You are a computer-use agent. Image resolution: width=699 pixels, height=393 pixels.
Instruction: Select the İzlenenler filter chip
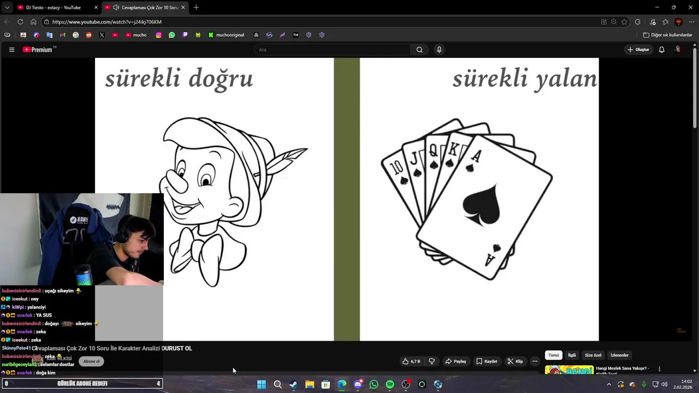[619, 355]
